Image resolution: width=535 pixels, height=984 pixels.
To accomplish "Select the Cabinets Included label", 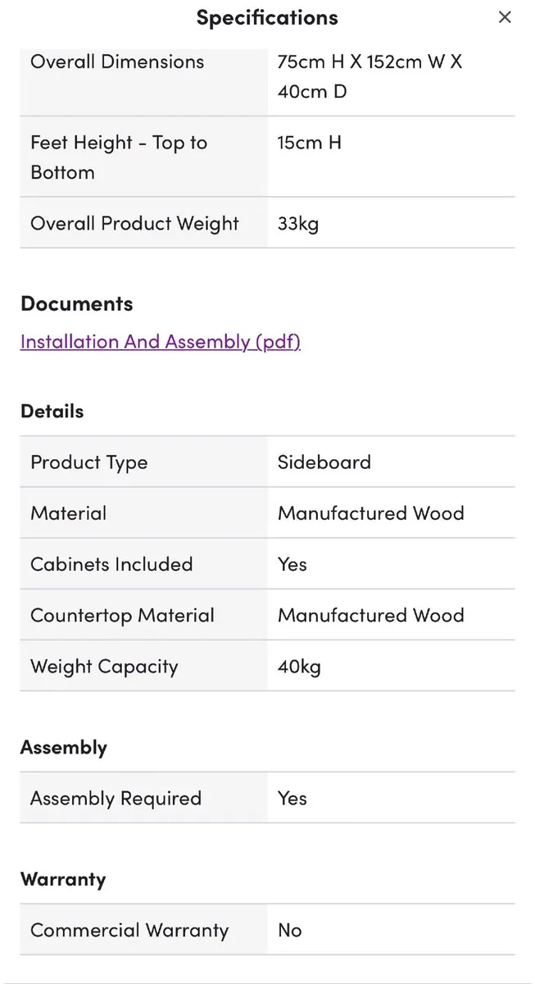I will [111, 564].
